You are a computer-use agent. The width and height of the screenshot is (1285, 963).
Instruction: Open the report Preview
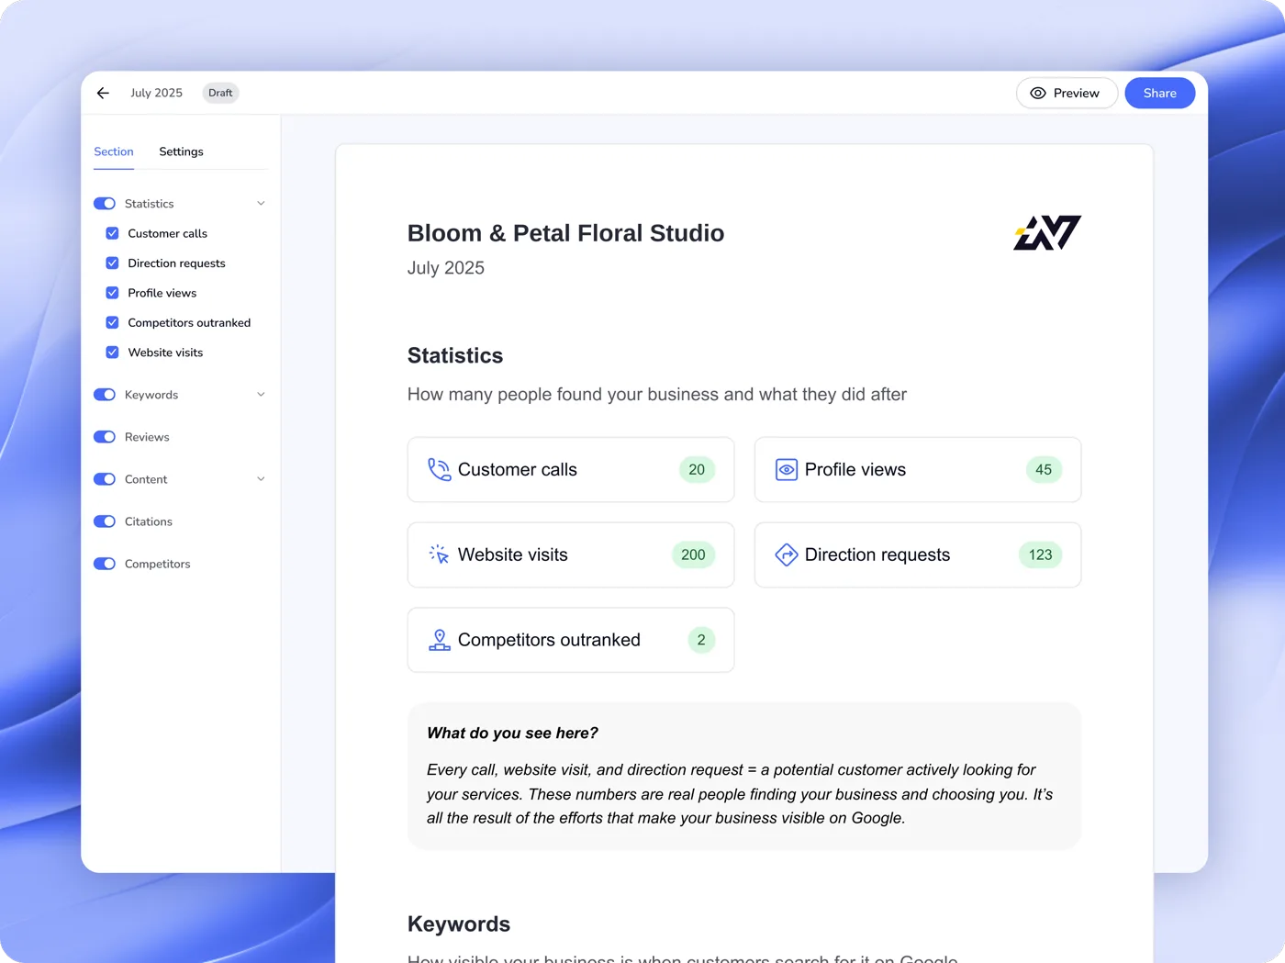[1067, 93]
